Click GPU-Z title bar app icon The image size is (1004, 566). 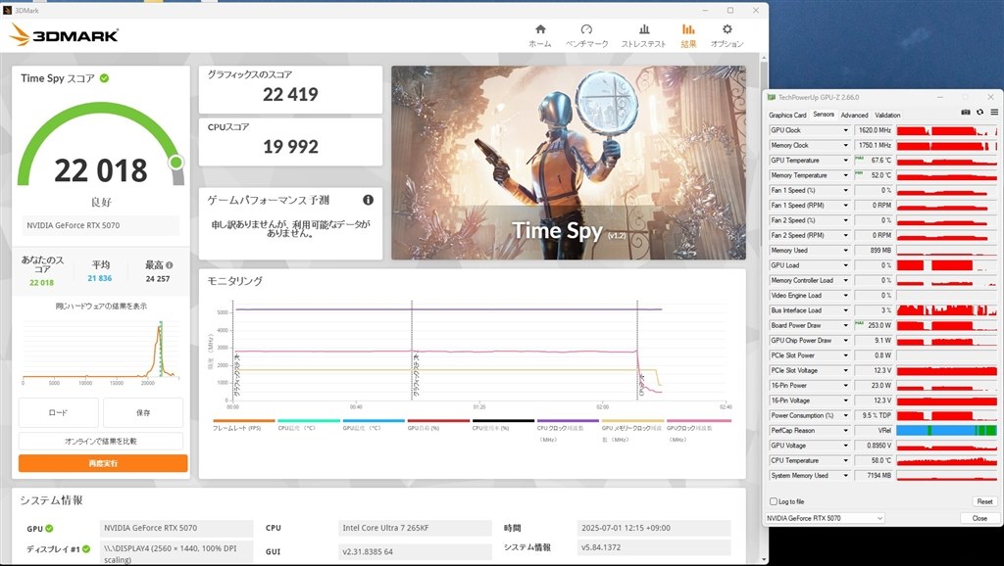tap(773, 98)
